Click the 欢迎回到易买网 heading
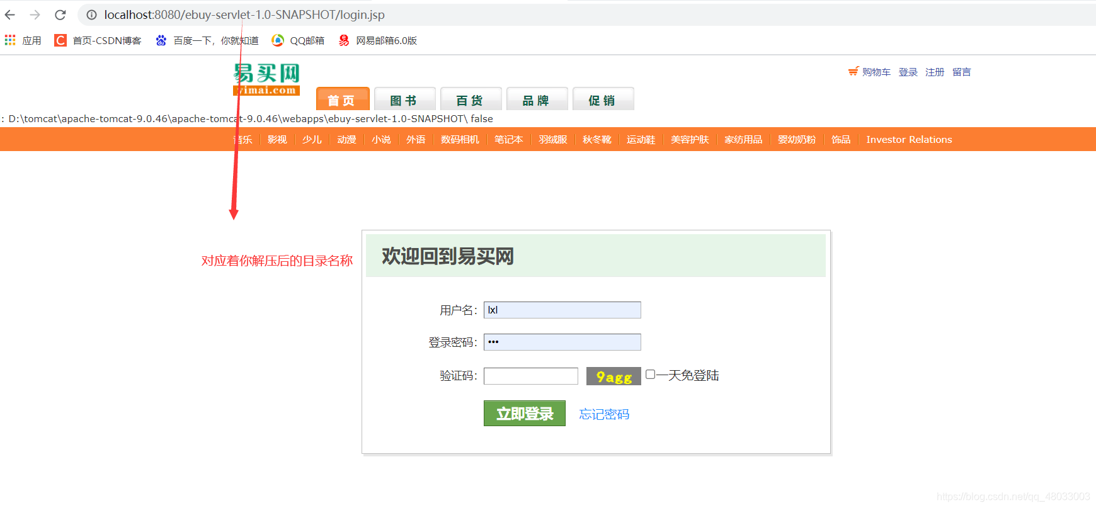 click(448, 256)
